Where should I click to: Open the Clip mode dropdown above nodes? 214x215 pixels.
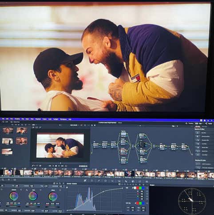pos(174,126)
